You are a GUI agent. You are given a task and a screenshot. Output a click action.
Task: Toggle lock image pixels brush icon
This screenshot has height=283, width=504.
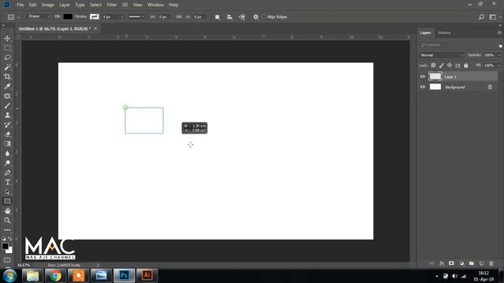(x=442, y=65)
